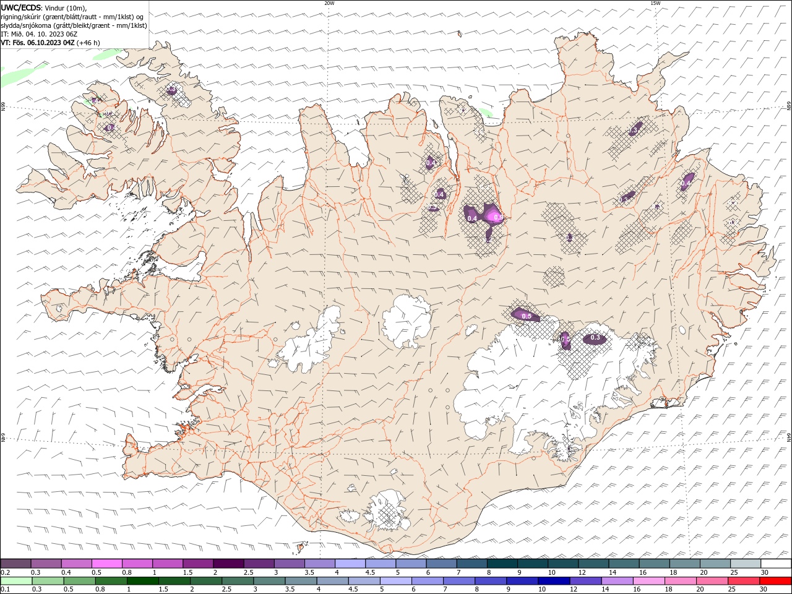The width and height of the screenshot is (792, 594).
Task: Click the 0.9 precipitation value on the map
Action: coord(499,218)
